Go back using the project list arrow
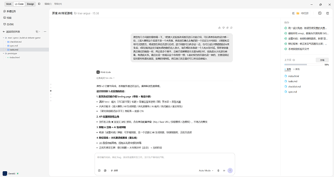The height and width of the screenshot is (177, 334). coord(4,31)
